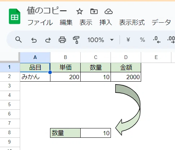
Task: Select the paint format roller icon
Action: pos(76,40)
